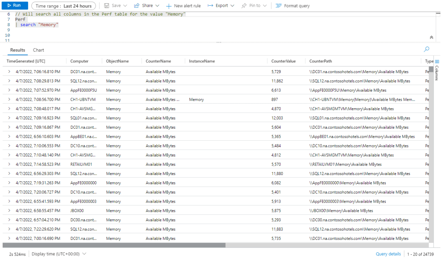Click the New alert rule plus icon
Viewport: 447px width, 263px height.
coord(169,5)
